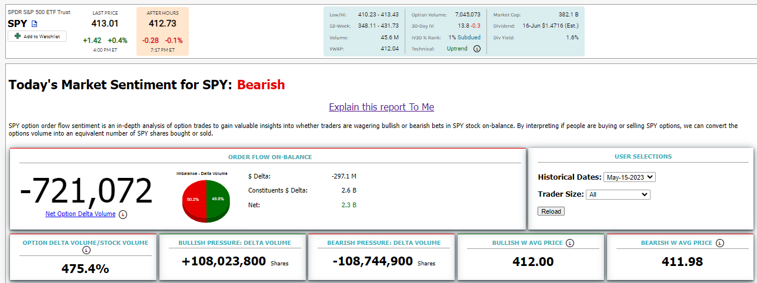Click the green plus icon on Add to Watchlist
This screenshot has height=283, width=757.
18,36
